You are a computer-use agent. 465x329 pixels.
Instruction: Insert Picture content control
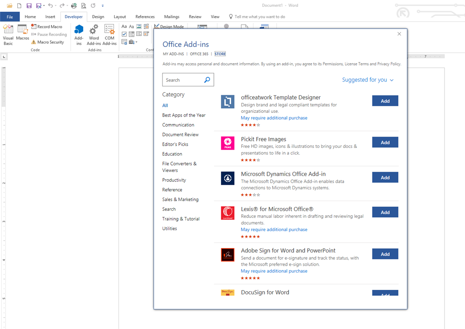pos(139,26)
